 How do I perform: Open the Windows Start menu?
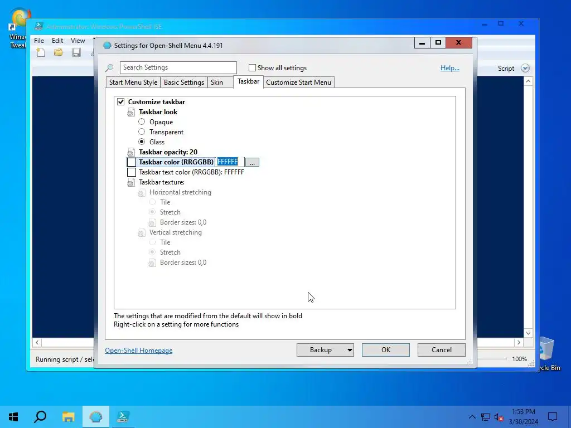(x=13, y=417)
